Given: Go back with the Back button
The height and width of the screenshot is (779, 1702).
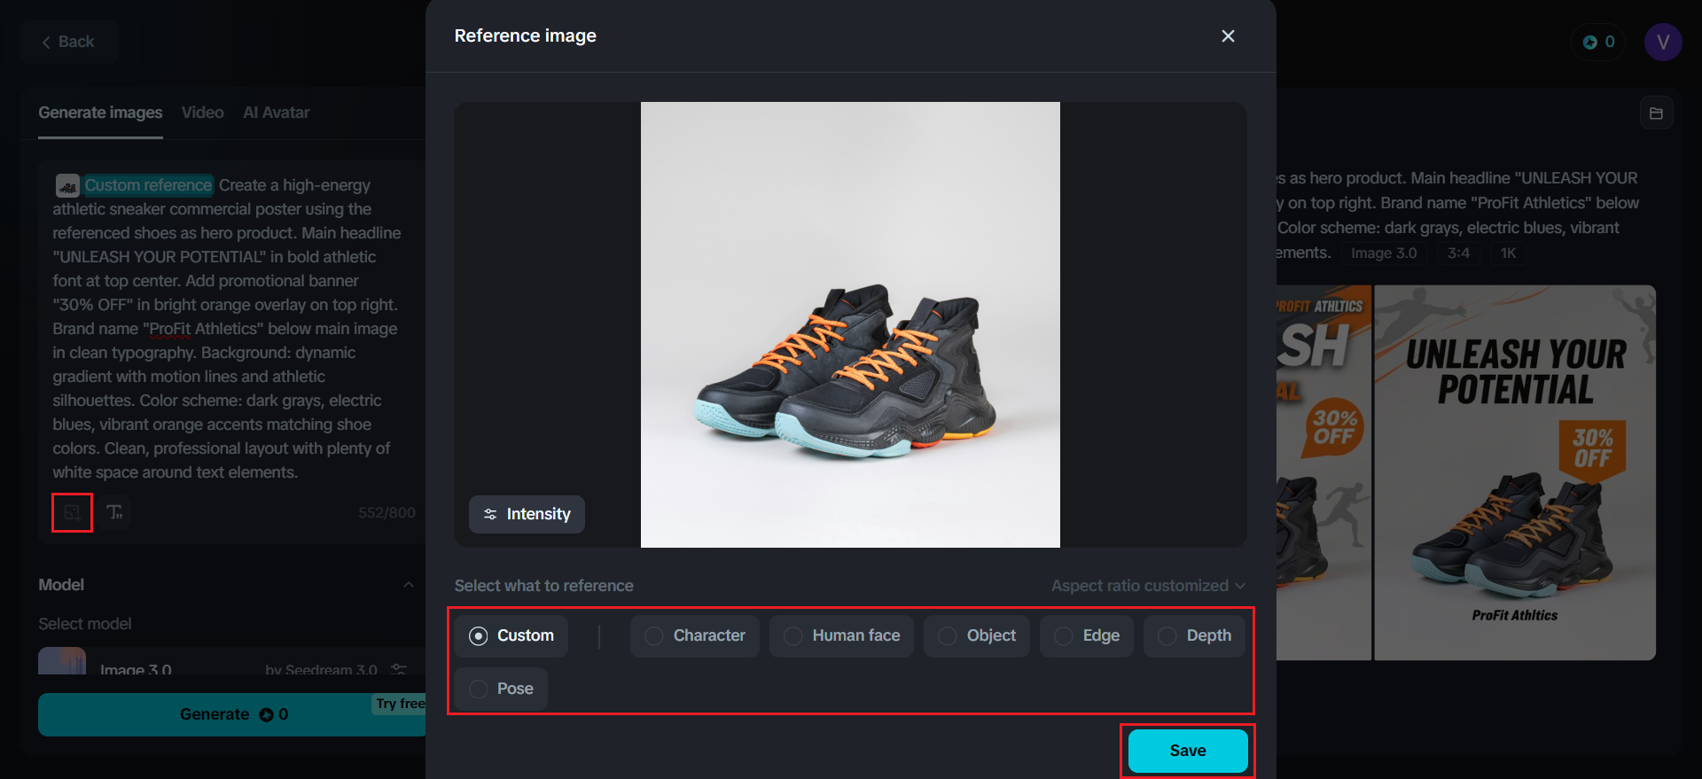Looking at the screenshot, I should (x=68, y=42).
